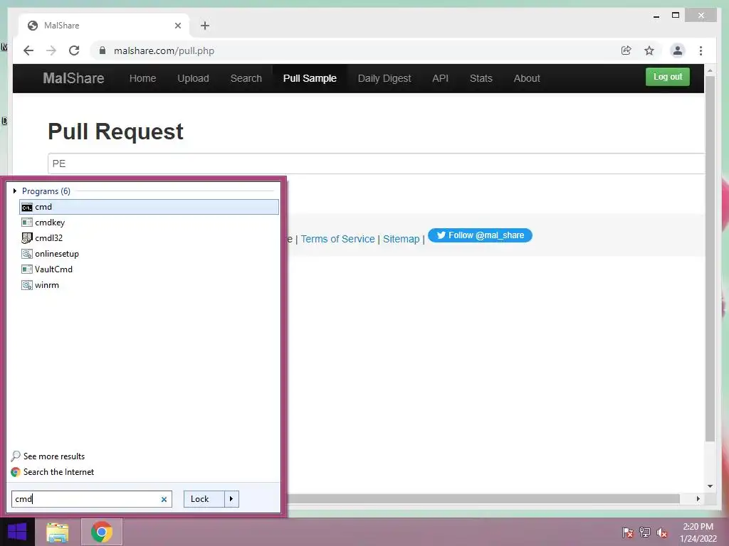Open a new browser tab
729x546 pixels.
[x=205, y=26]
